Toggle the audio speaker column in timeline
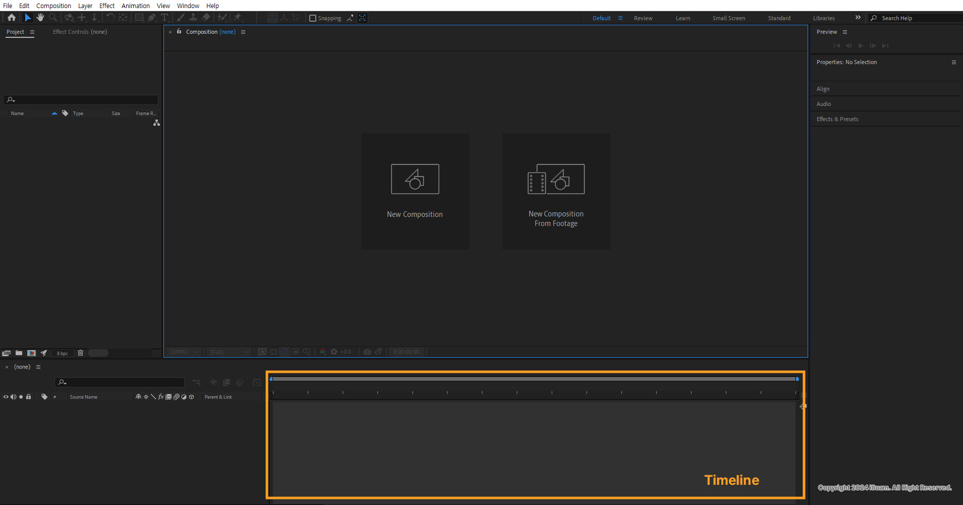This screenshot has height=505, width=963. tap(14, 397)
